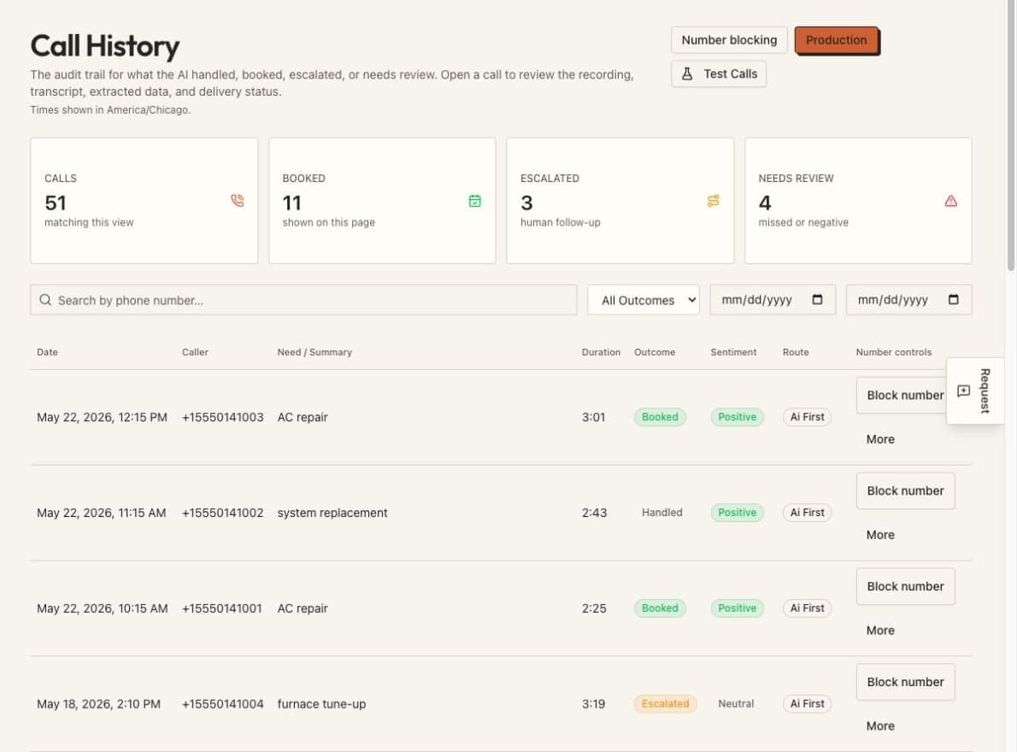
Task: Open Number blocking settings
Action: pyautogui.click(x=729, y=40)
